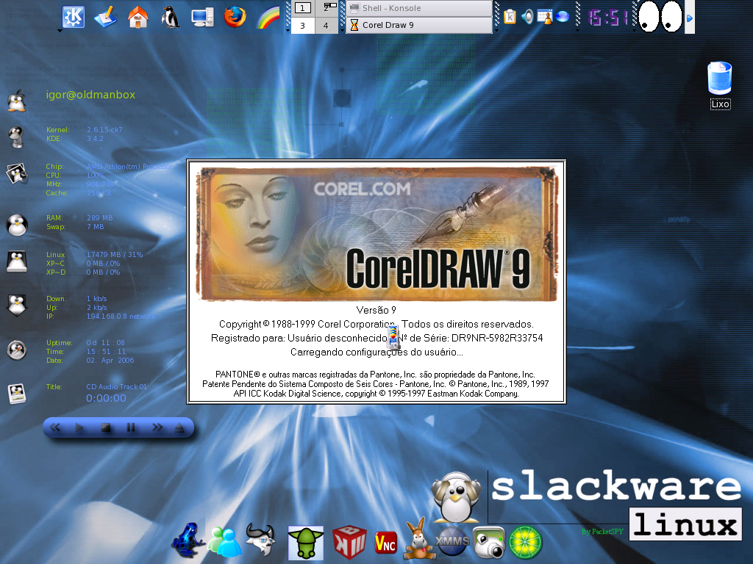This screenshot has height=564, width=753.
Task: Skip to the previous track in the player widget
Action: coord(55,427)
